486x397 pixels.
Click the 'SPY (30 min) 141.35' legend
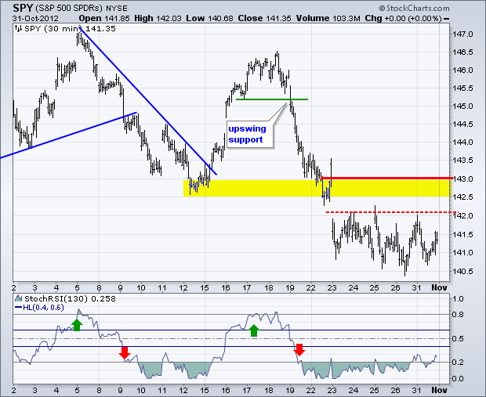pos(70,29)
